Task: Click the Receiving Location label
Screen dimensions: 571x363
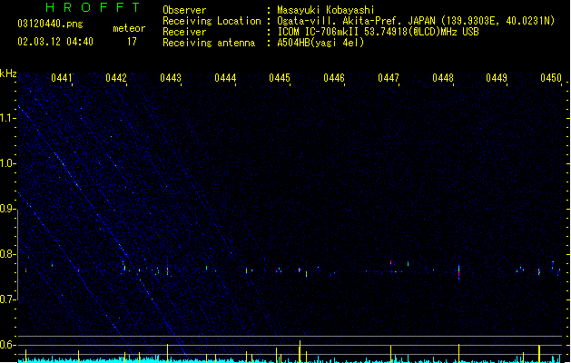Action: (x=212, y=21)
